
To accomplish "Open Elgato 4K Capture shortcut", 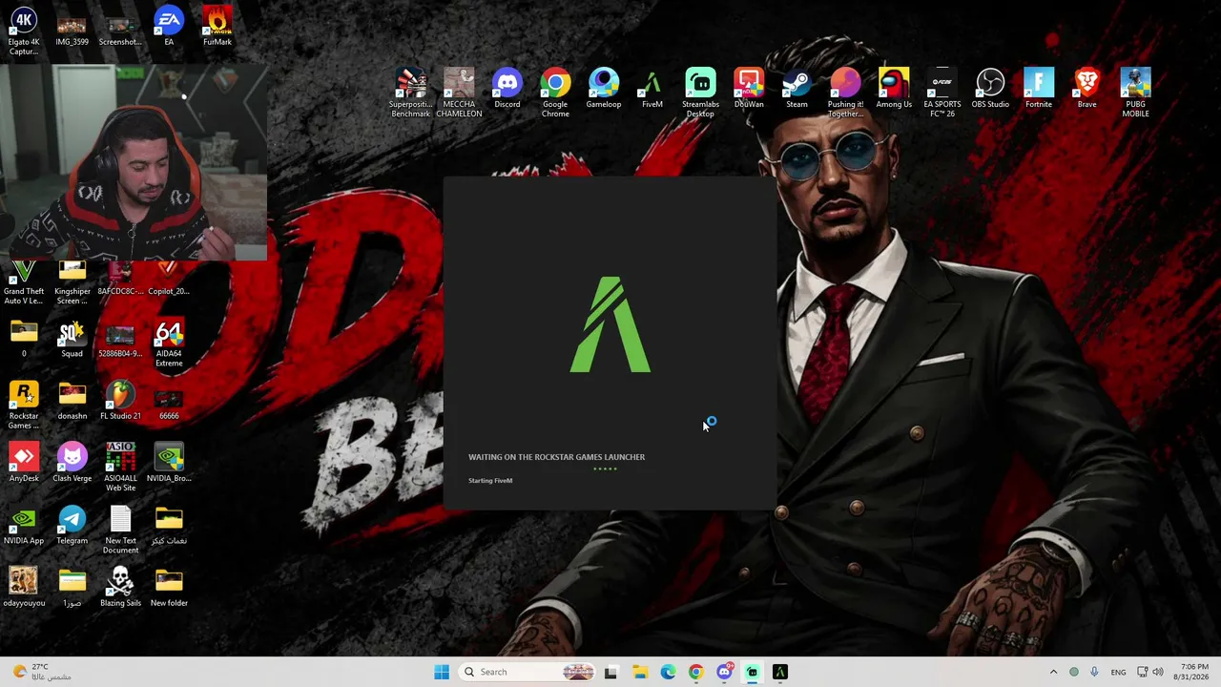I will (x=24, y=31).
